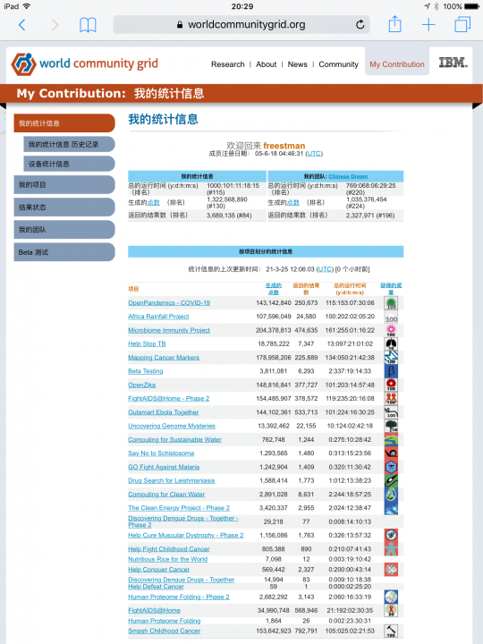Tap the Safari forward arrow

pyautogui.click(x=55, y=25)
